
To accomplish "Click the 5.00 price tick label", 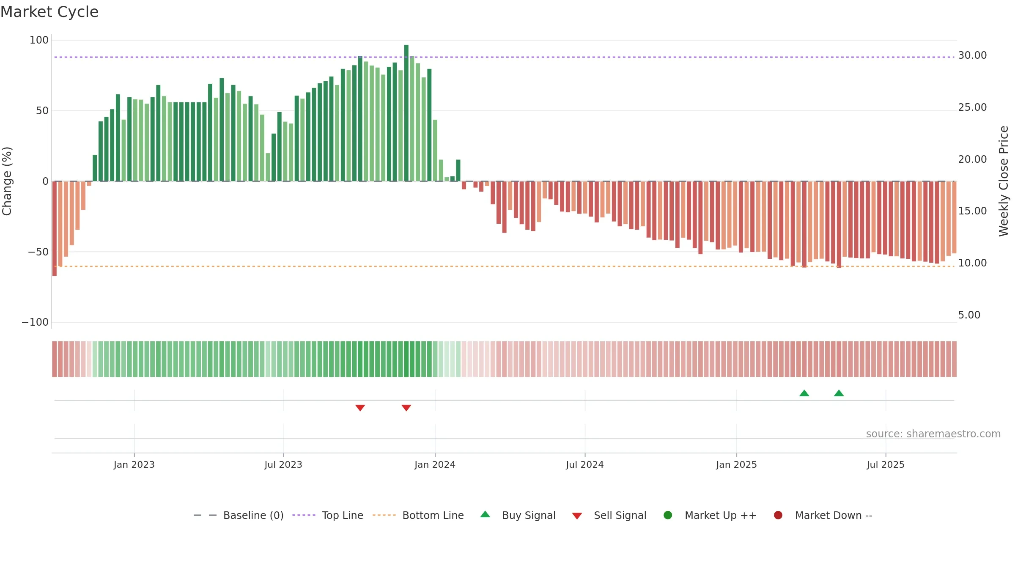I will pos(969,315).
